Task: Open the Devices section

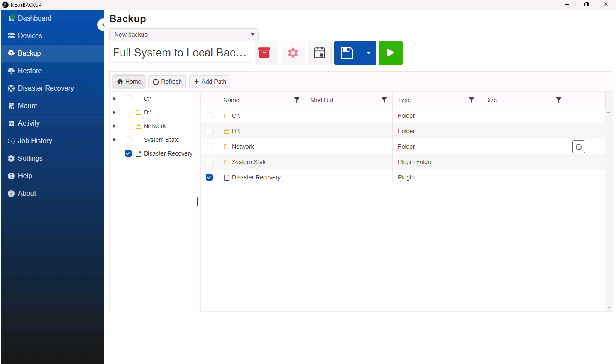Action: (x=52, y=35)
